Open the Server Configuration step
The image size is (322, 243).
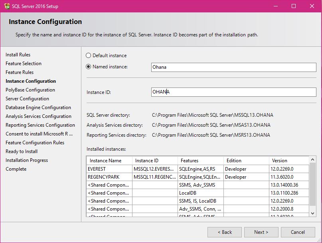click(27, 99)
